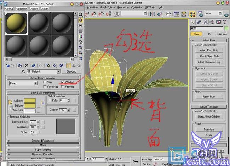This screenshot has width=230, height=166.
Task: Open the Schematic View icon
Action: (184, 14)
